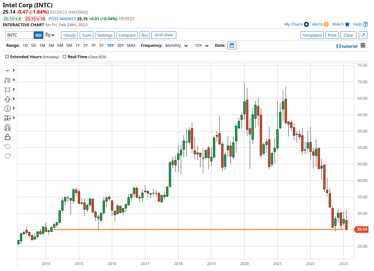This screenshot has height=271, width=374.
Task: Select the MAX range
Action: [131, 46]
